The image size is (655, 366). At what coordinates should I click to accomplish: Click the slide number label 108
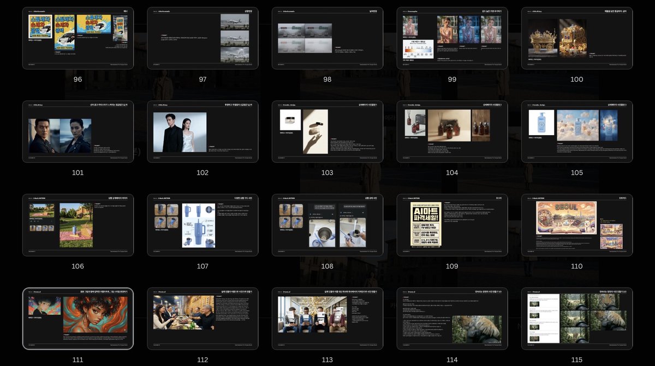coord(327,266)
